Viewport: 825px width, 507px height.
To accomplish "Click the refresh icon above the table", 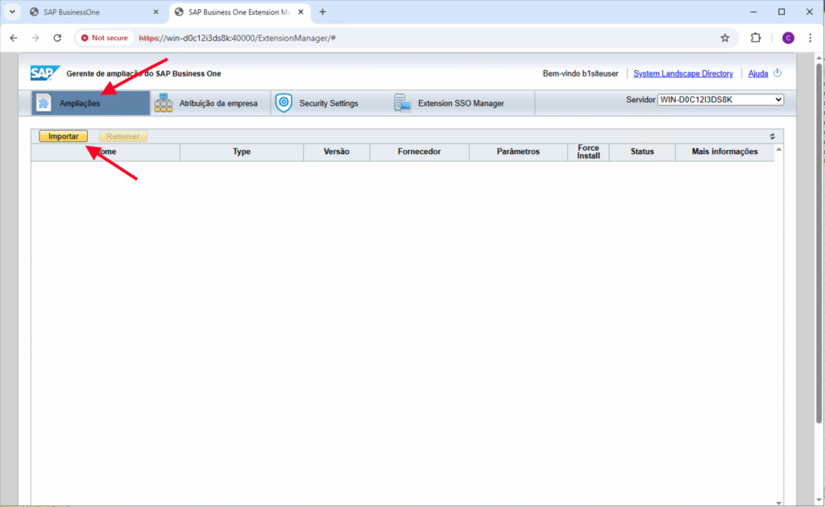I will pos(772,137).
